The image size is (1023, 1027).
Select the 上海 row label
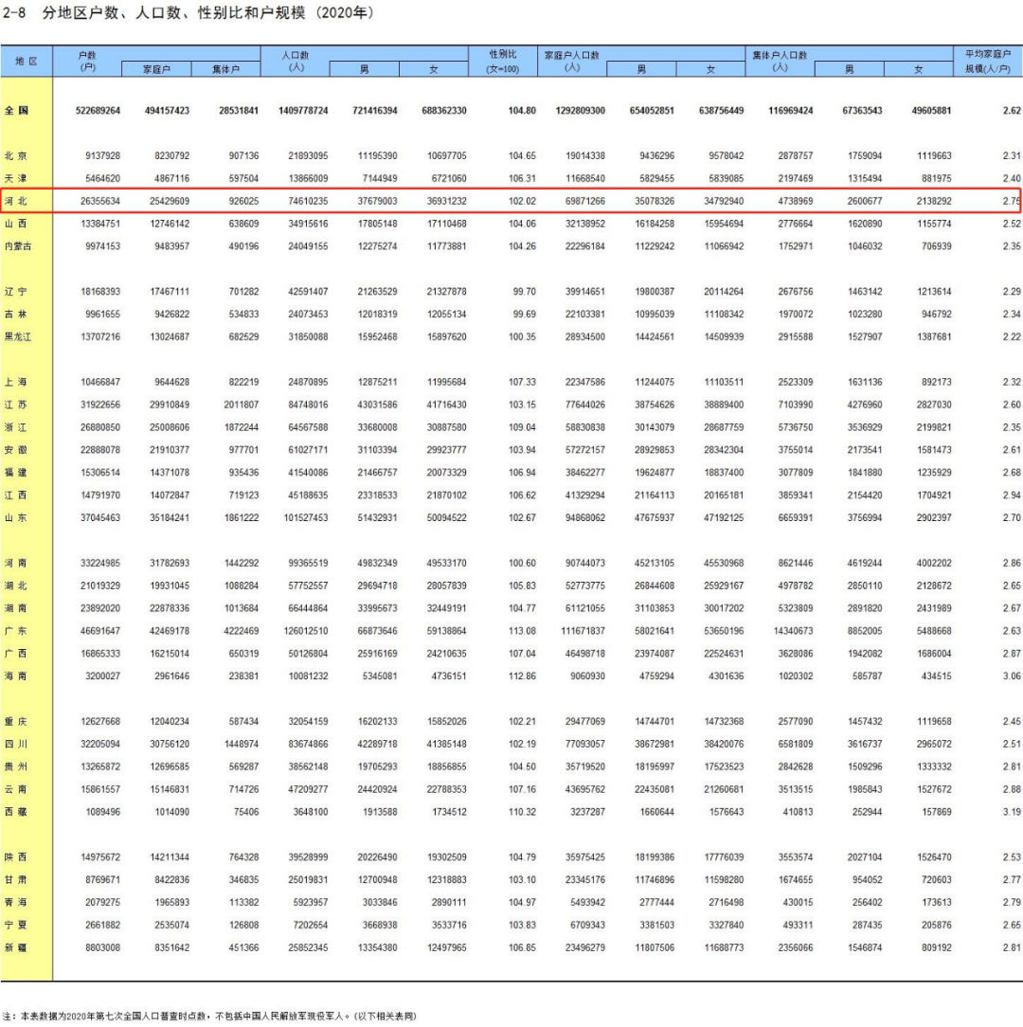pyautogui.click(x=16, y=382)
